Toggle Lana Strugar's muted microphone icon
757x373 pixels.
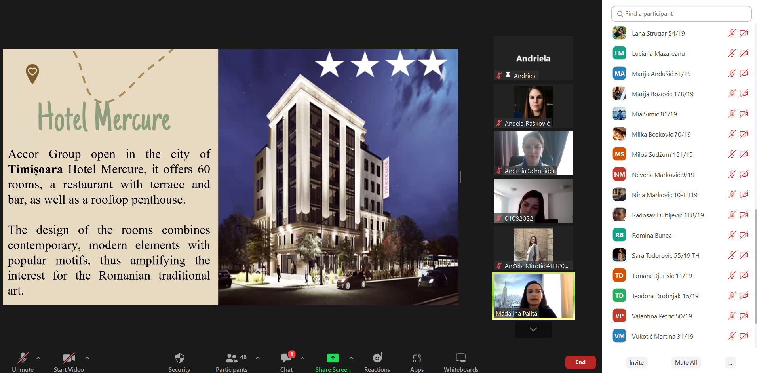(x=732, y=33)
